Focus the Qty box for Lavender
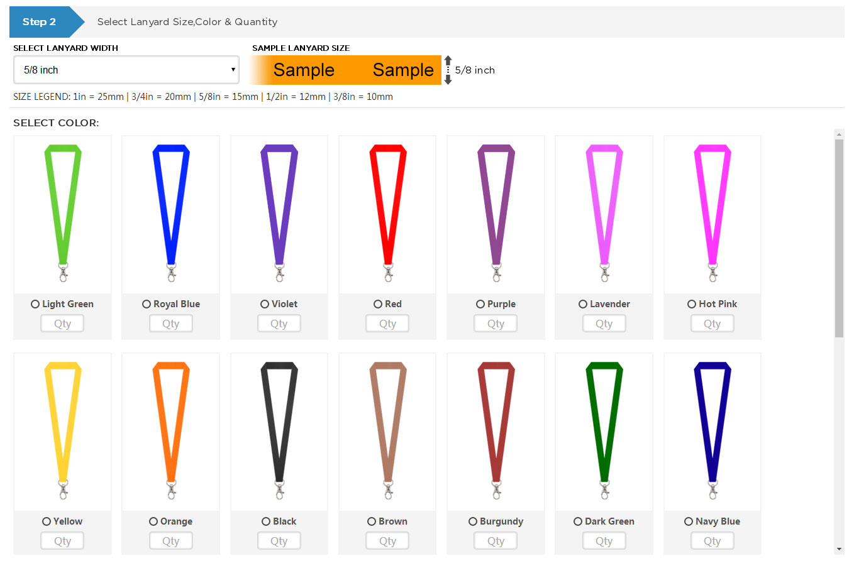Viewport: 854px width, 561px height. (x=604, y=324)
